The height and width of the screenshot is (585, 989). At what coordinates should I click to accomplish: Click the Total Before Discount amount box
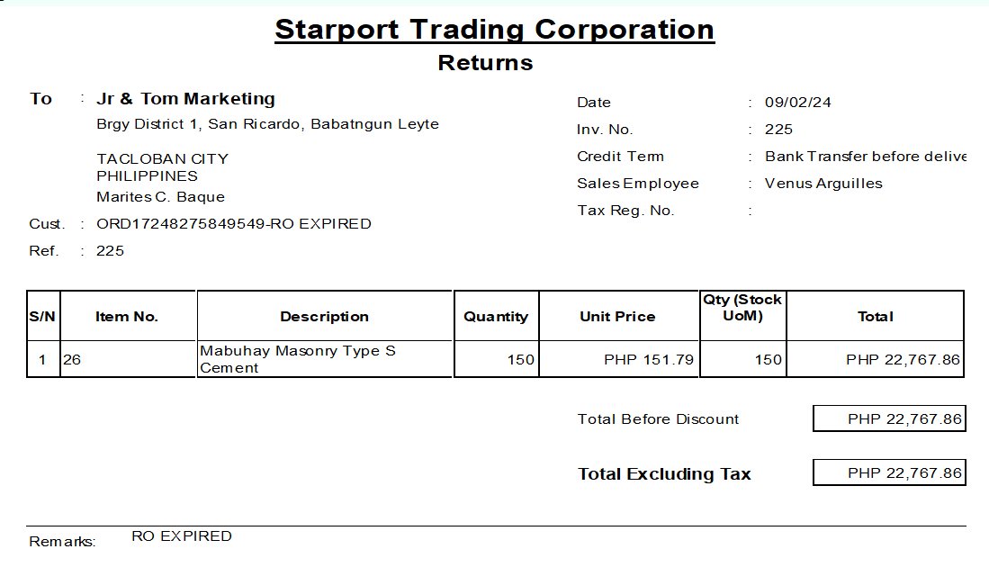coord(888,419)
